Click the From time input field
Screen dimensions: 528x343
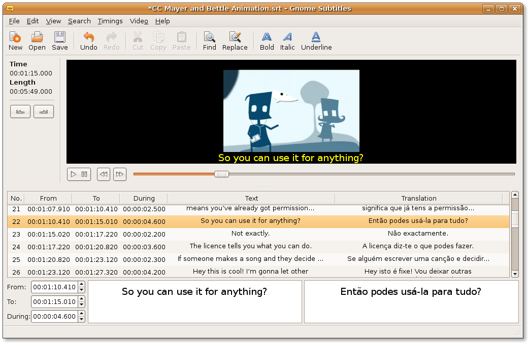tap(54, 287)
